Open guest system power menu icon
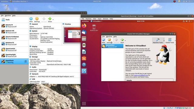The height and width of the screenshot is (109, 194). coord(189,21)
